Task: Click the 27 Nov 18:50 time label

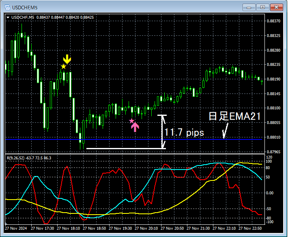Action: tap(94, 228)
